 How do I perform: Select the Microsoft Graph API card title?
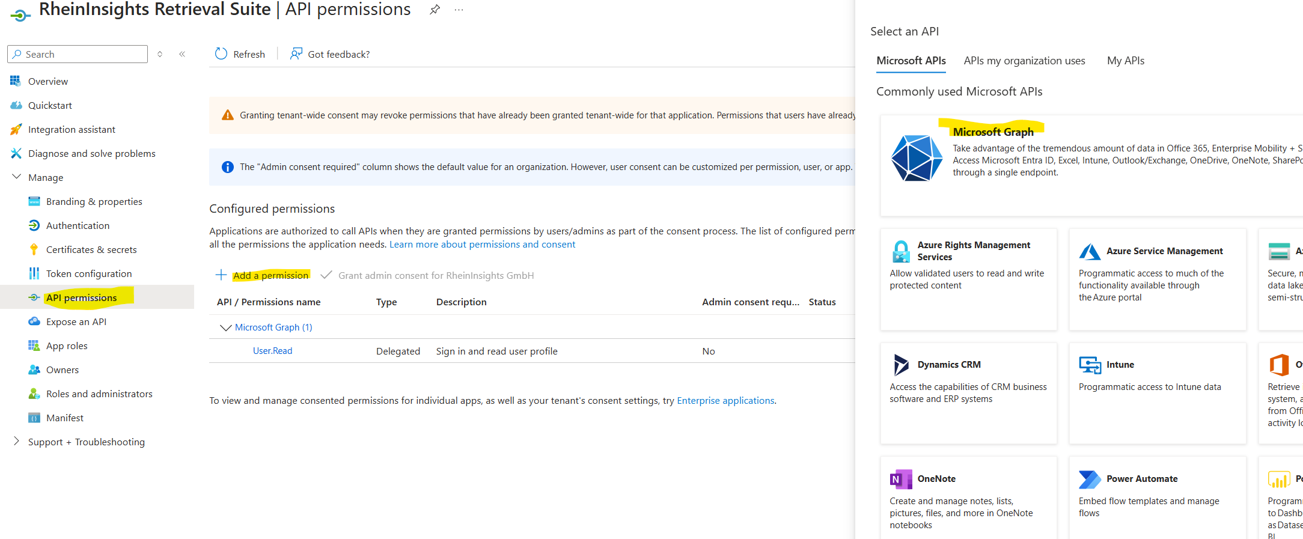click(x=993, y=132)
